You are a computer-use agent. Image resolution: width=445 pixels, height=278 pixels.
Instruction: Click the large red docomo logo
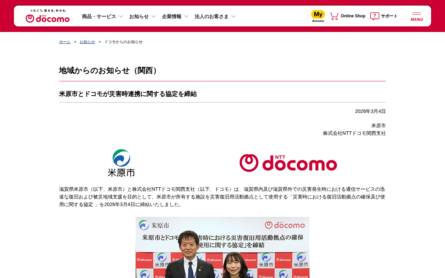coord(288,163)
